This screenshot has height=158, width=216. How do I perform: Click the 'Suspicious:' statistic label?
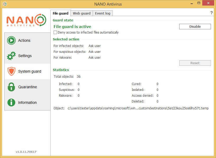pyautogui.click(x=67, y=90)
